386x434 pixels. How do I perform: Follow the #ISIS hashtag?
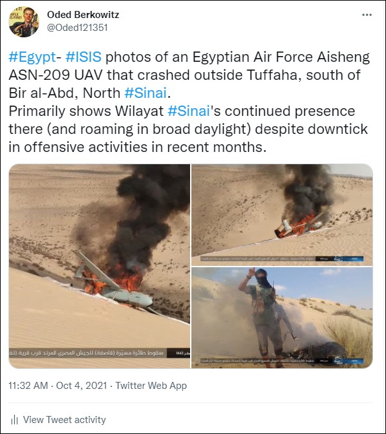(83, 57)
